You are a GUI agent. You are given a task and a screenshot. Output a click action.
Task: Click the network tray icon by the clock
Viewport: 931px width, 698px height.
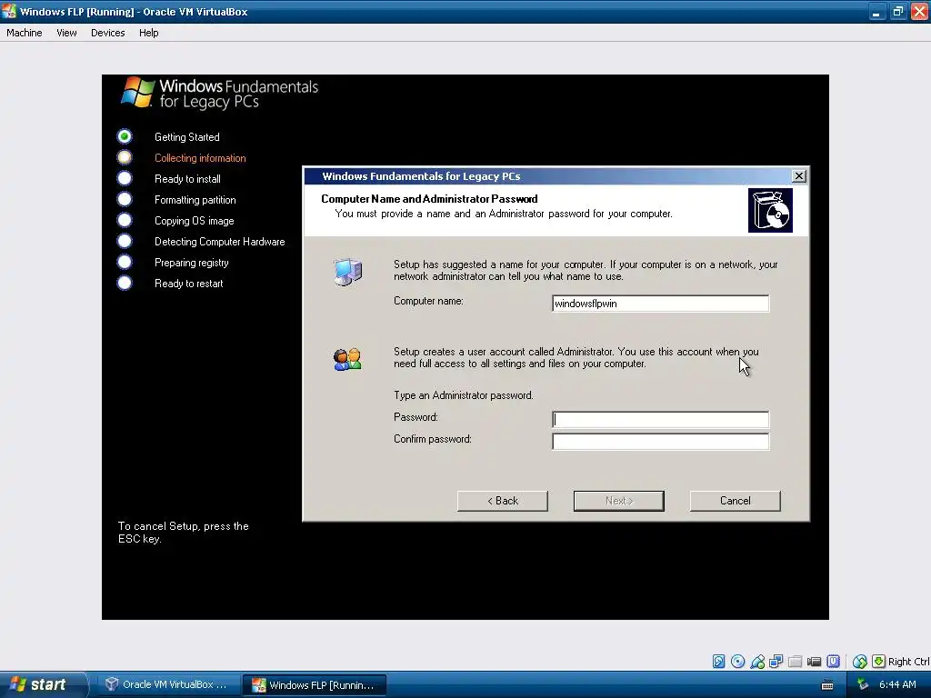pyautogui.click(x=863, y=685)
